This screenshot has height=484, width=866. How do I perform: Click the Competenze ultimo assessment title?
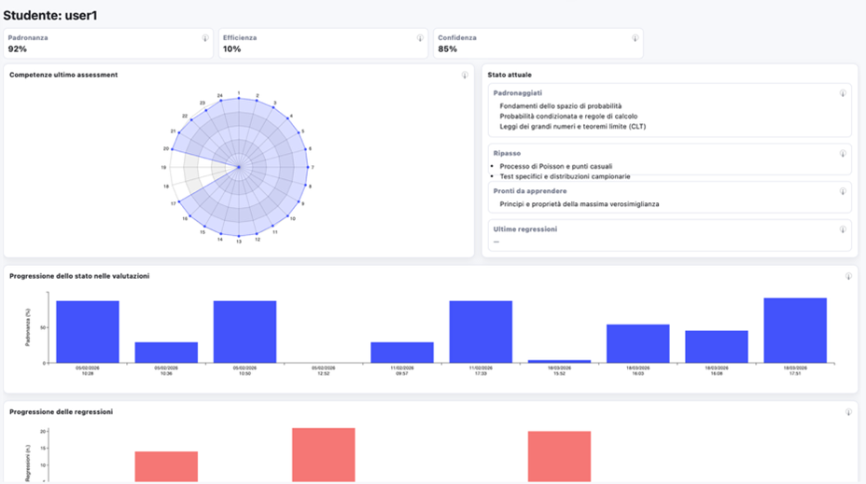(x=63, y=75)
